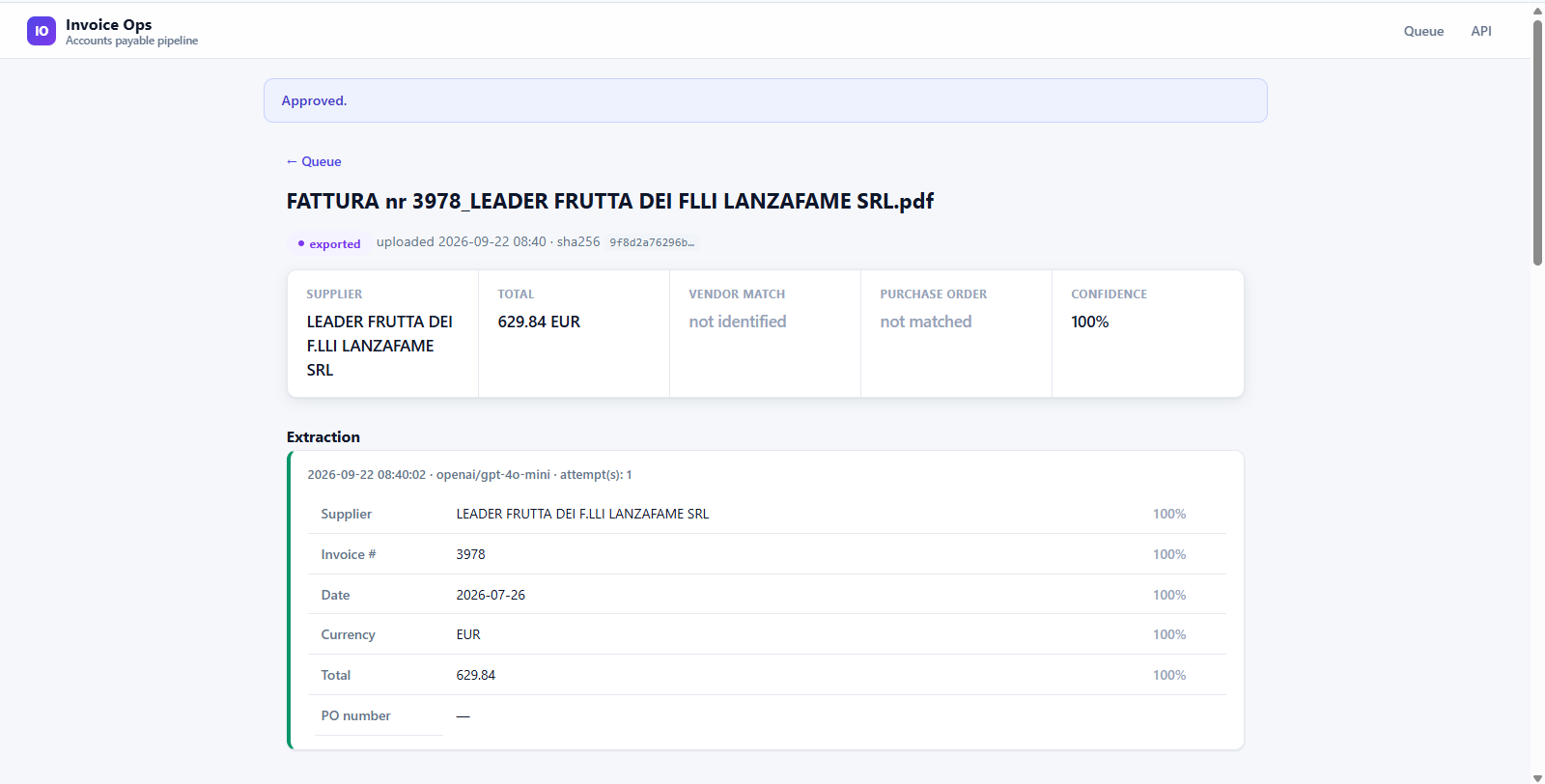Click the 100% confidence in Supplier row

(1169, 514)
